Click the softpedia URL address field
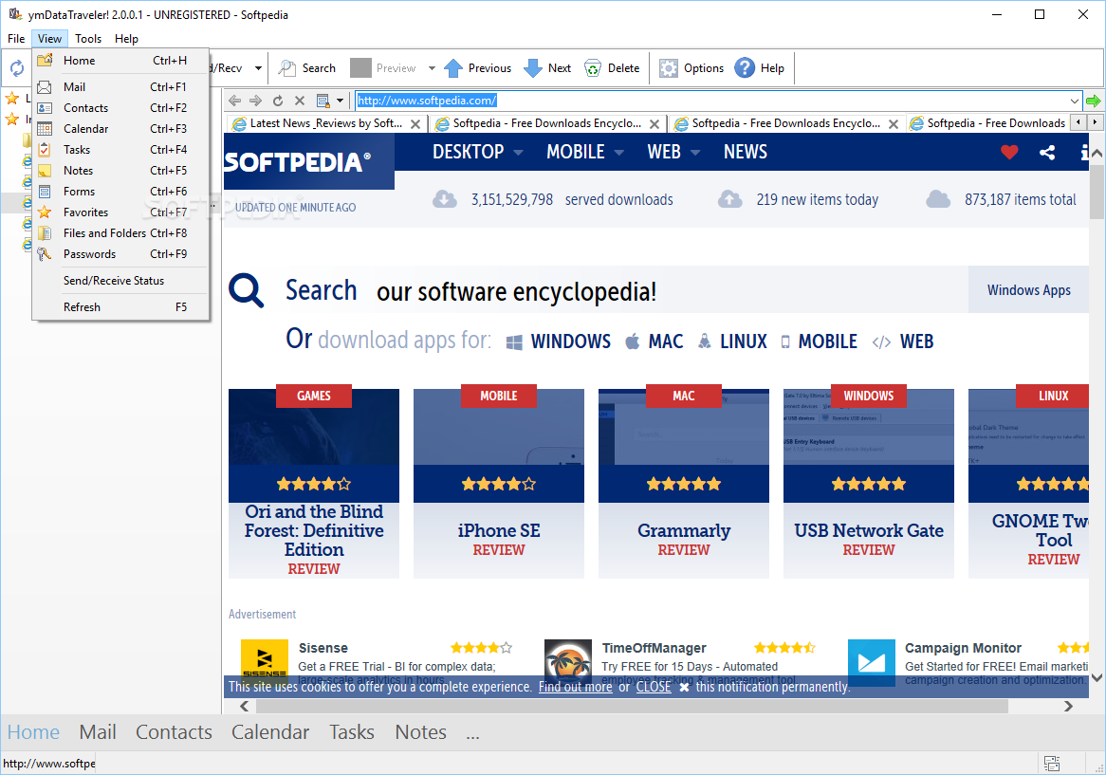Image resolution: width=1106 pixels, height=775 pixels. 711,101
